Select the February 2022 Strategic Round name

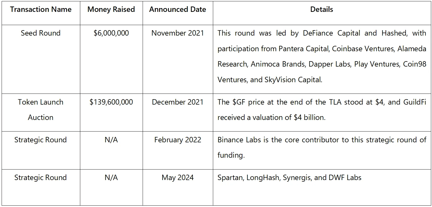pyautogui.click(x=41, y=140)
